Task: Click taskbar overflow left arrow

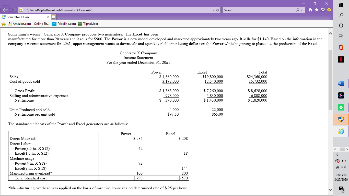Action: (335, 149)
